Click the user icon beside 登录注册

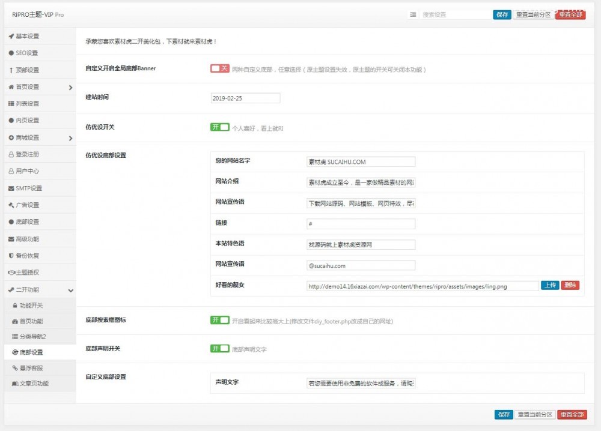(11, 155)
